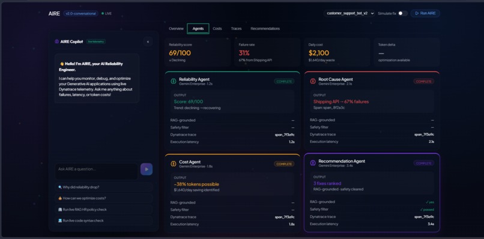Click the Token delta optimization available text
484x239 pixels.
point(394,60)
